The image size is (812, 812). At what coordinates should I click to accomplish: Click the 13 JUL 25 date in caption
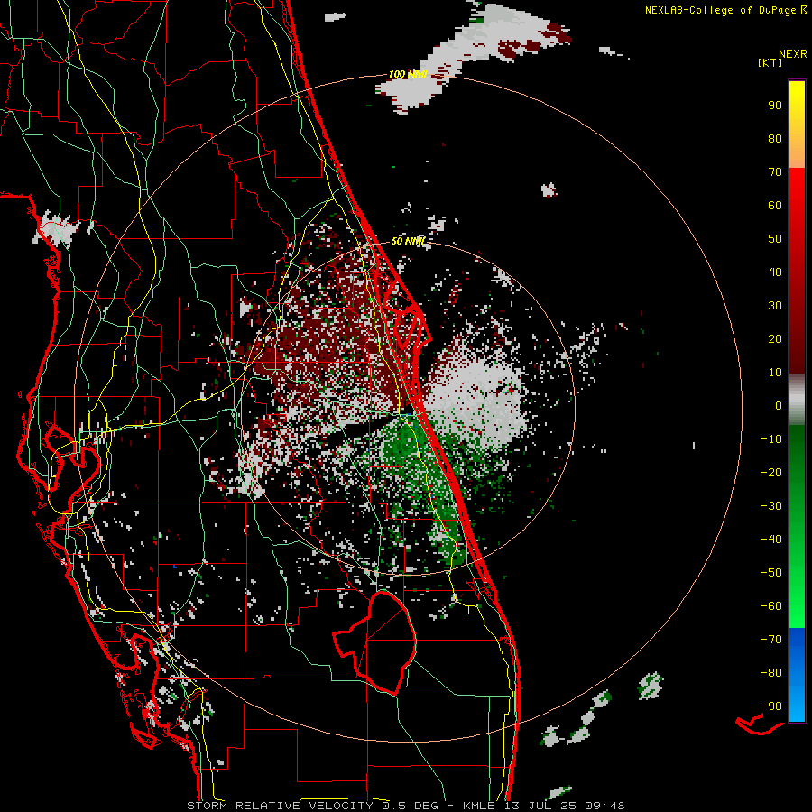(x=540, y=806)
